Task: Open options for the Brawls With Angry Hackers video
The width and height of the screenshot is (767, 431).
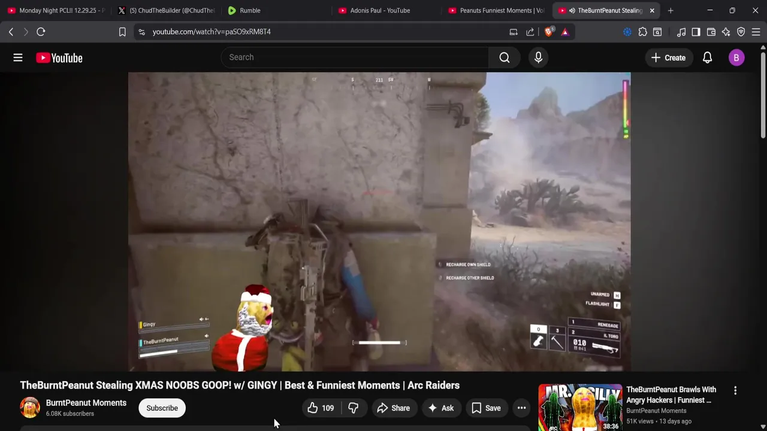Action: point(735,390)
